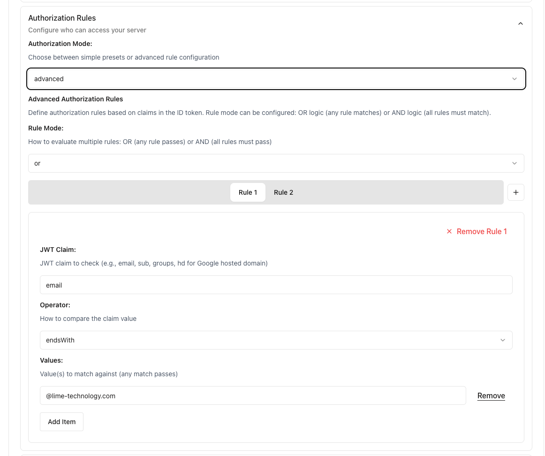Open the authorization mode selector showing 'advanced'
Image resolution: width=545 pixels, height=456 pixels.
(x=276, y=79)
